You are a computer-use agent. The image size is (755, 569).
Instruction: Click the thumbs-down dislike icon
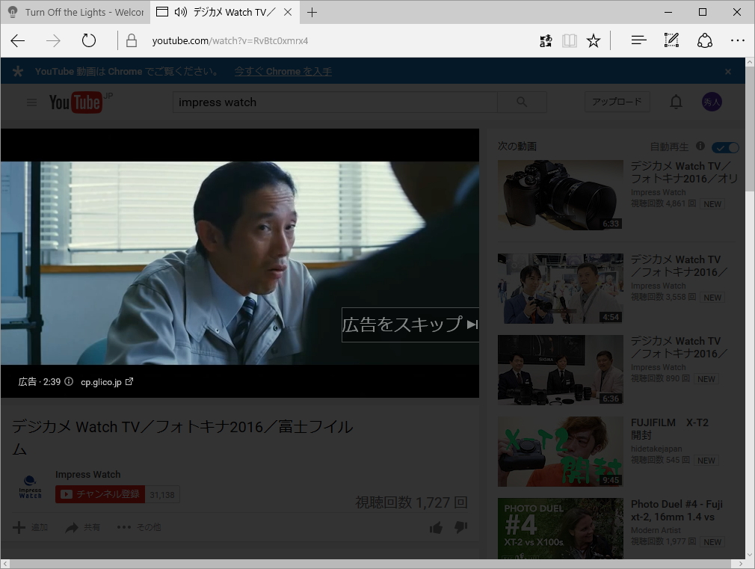tap(460, 527)
